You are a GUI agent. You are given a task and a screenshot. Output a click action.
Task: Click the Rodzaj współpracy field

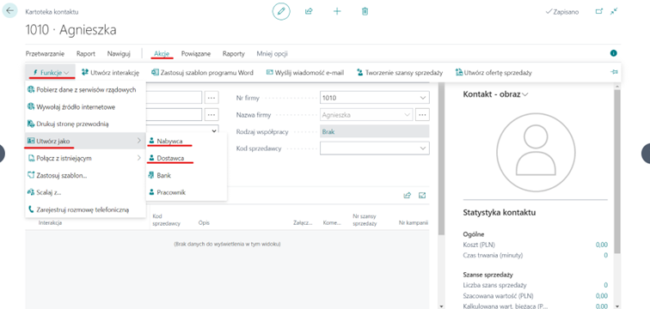pyautogui.click(x=375, y=131)
